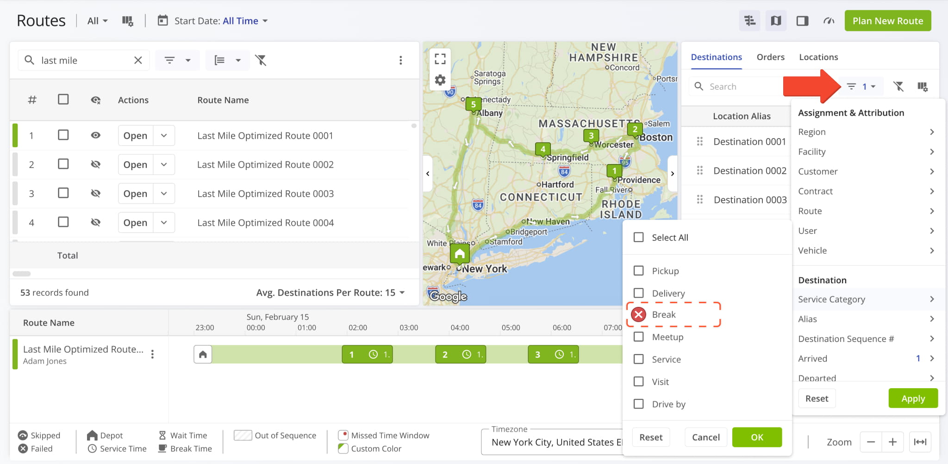
Task: Confirm service category selection with OK
Action: tap(757, 437)
